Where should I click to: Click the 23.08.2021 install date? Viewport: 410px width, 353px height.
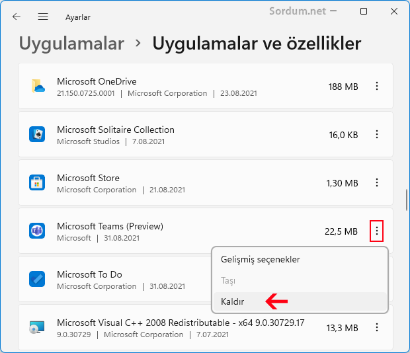tap(239, 93)
